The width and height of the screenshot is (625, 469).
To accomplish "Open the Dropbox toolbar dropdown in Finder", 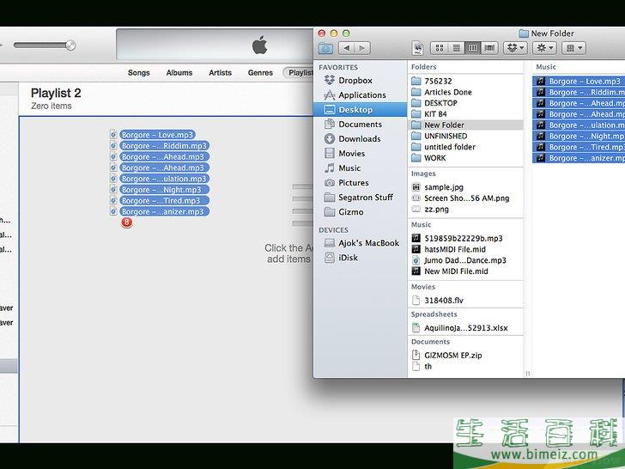I will click(x=515, y=48).
